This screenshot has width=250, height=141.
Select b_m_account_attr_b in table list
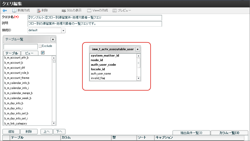tap(16, 58)
